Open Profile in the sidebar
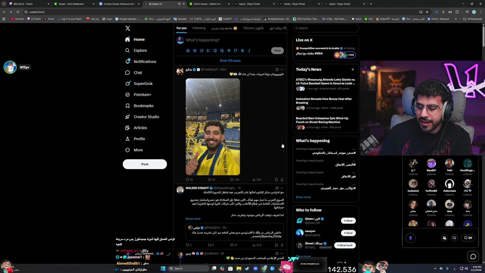 [135, 139]
